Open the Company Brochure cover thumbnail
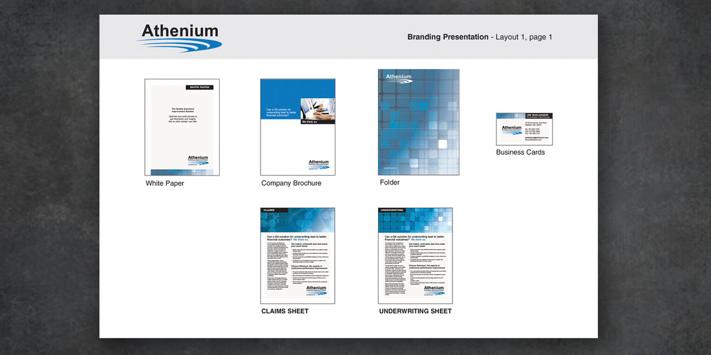Image resolution: width=711 pixels, height=355 pixels. [x=298, y=127]
